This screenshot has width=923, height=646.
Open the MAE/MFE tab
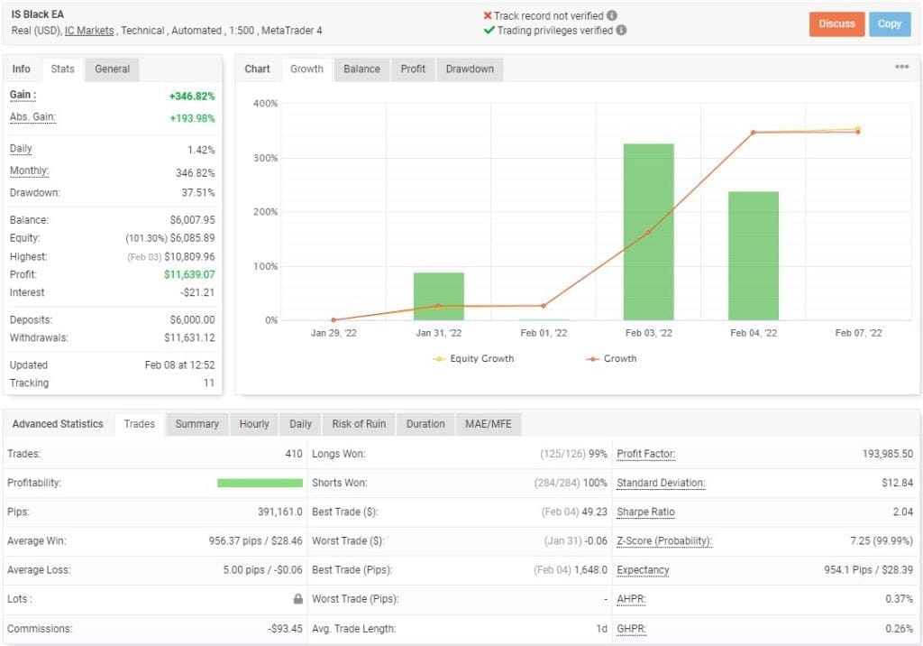489,423
